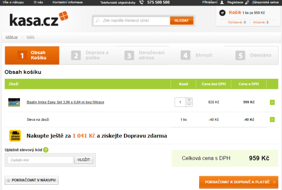Click the kasa.cz logo
The width and height of the screenshot is (282, 190).
39,19
